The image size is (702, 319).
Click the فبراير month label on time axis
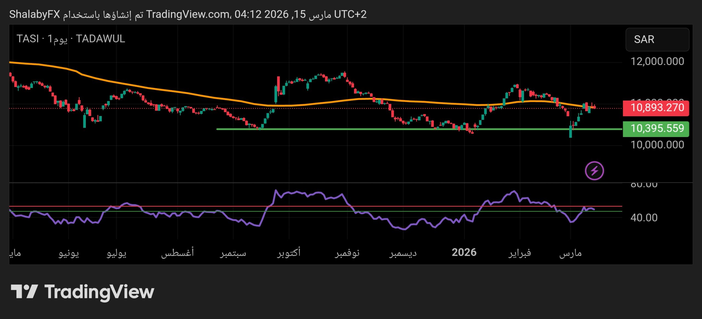point(520,252)
